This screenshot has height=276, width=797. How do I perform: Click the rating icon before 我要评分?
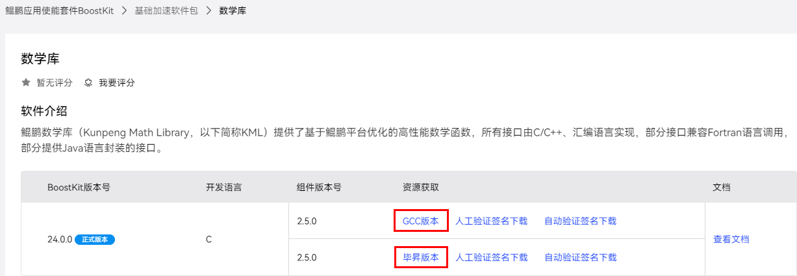pos(88,82)
